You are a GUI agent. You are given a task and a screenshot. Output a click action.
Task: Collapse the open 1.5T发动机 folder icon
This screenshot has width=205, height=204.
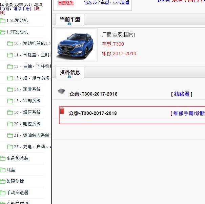[x=3, y=32]
